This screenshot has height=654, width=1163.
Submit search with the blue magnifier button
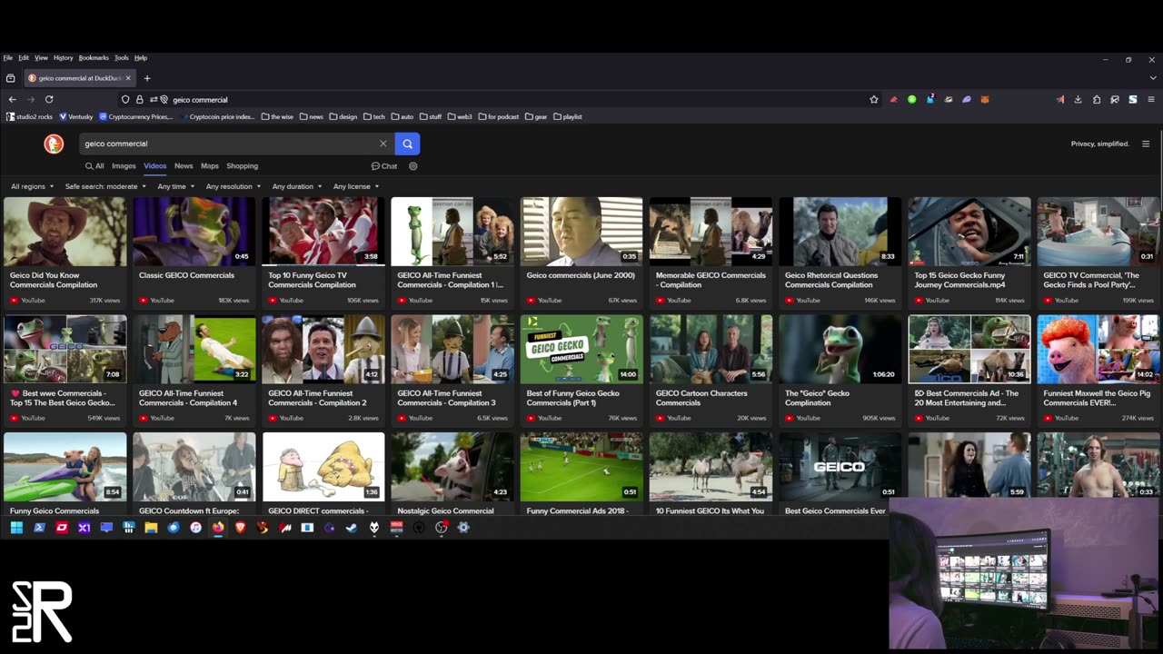pyautogui.click(x=407, y=144)
